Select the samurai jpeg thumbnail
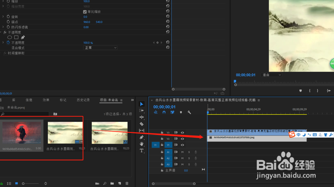 click(x=22, y=133)
